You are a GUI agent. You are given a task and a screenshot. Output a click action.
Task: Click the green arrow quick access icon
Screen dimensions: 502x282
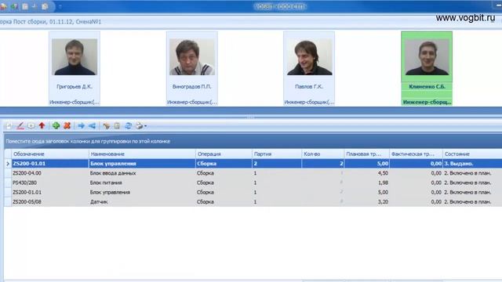[x=14, y=6]
